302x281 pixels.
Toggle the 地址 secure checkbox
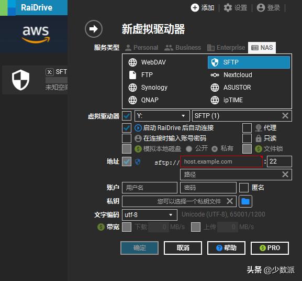127,161
